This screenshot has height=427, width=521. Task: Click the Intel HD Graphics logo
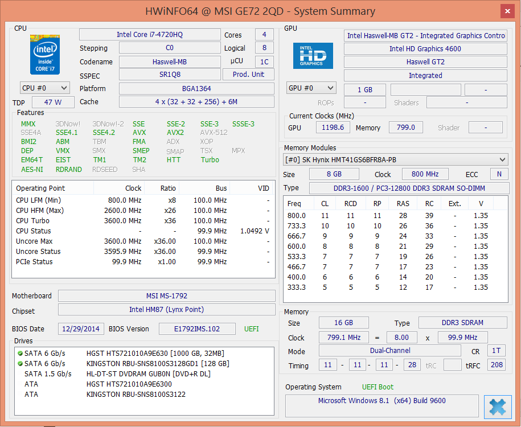click(313, 56)
